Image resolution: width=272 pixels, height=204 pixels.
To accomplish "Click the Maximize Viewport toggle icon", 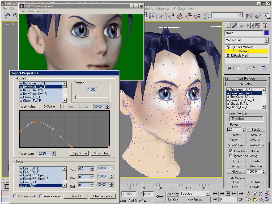I will pos(267,199).
